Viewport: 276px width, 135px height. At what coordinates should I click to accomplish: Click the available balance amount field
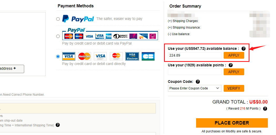195,55
